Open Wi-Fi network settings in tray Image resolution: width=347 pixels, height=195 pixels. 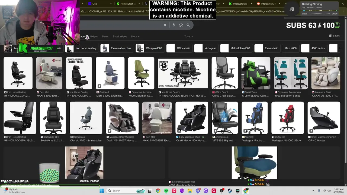click(x=324, y=191)
